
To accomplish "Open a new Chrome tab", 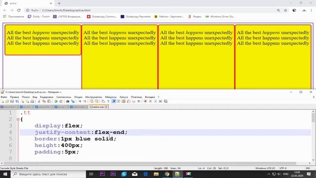I will [x=59, y=3].
